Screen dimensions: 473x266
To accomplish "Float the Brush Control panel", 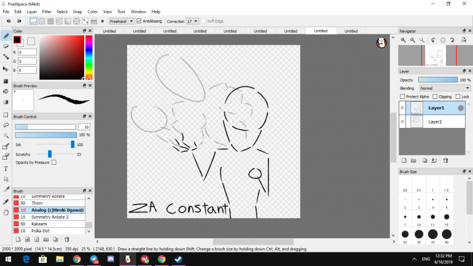I will coord(85,116).
